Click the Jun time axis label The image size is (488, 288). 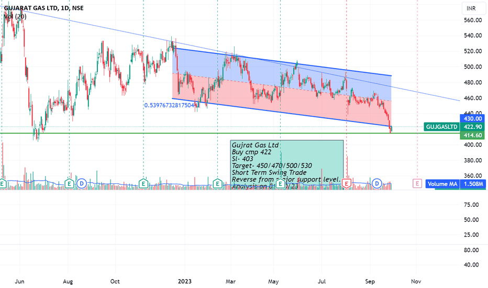tap(19, 282)
